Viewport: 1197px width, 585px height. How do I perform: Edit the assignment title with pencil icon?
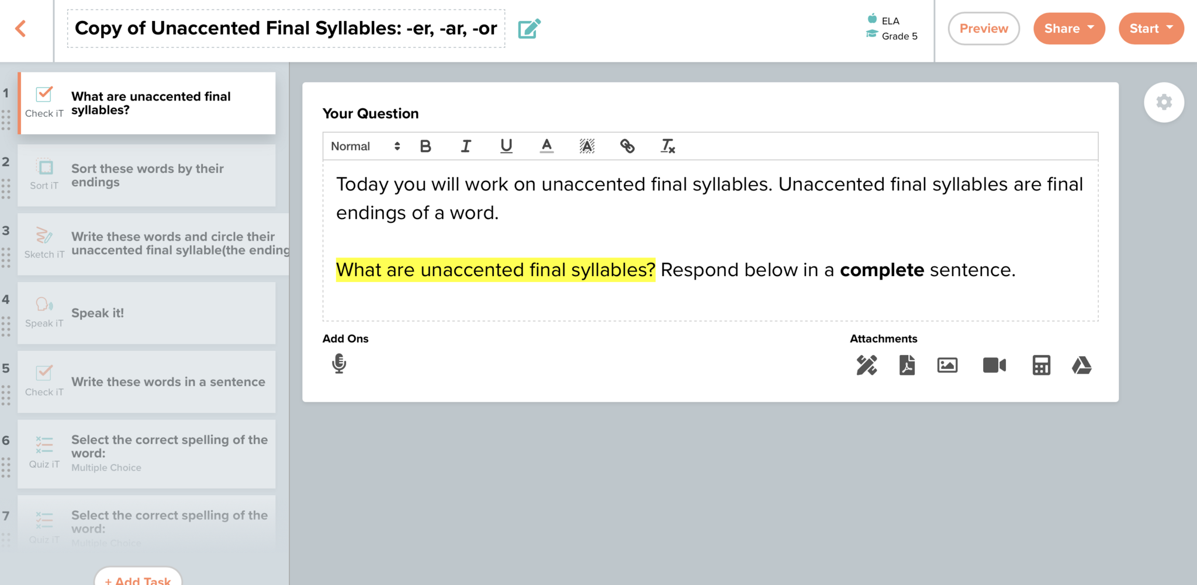pos(529,29)
